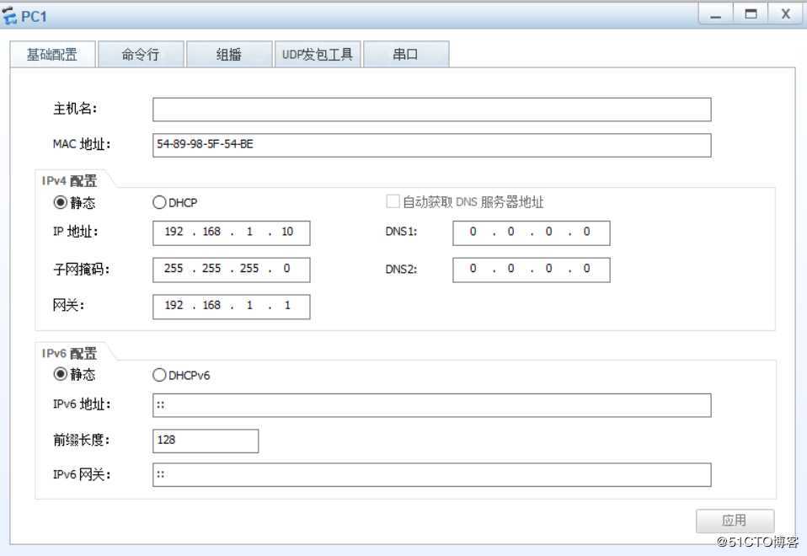Click the IP 地址 field 192.168.1.10
Viewport: 807px width, 556px height.
(x=231, y=233)
